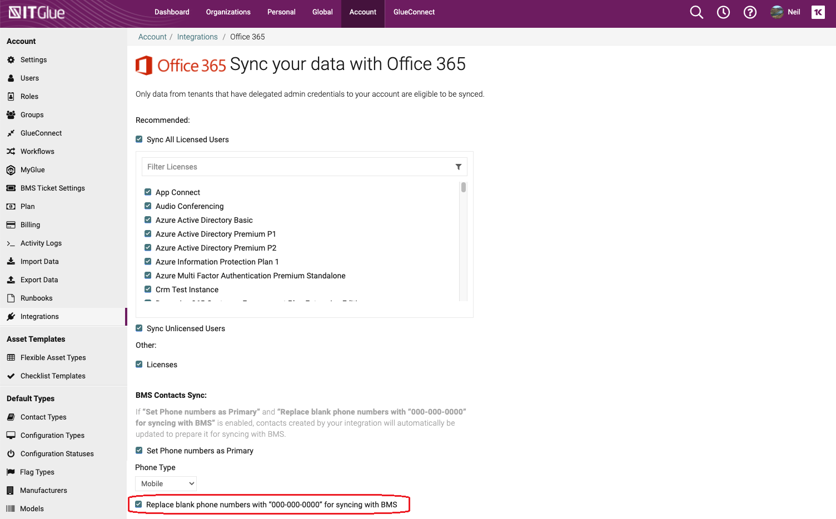Uncheck Azure Multi Factor Authentication Premium Standalone

[148, 276]
